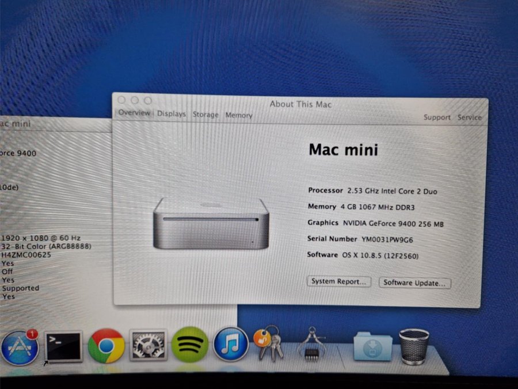
Task: Minimize the About This Mac window
Action: (x=135, y=100)
